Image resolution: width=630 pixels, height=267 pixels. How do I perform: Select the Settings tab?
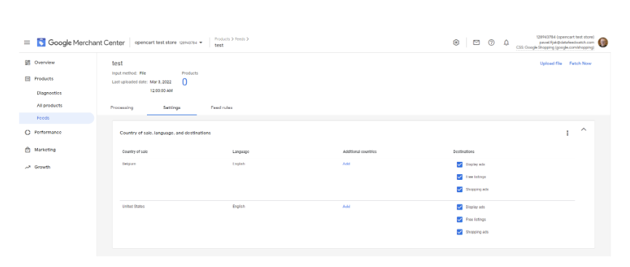coord(172,108)
